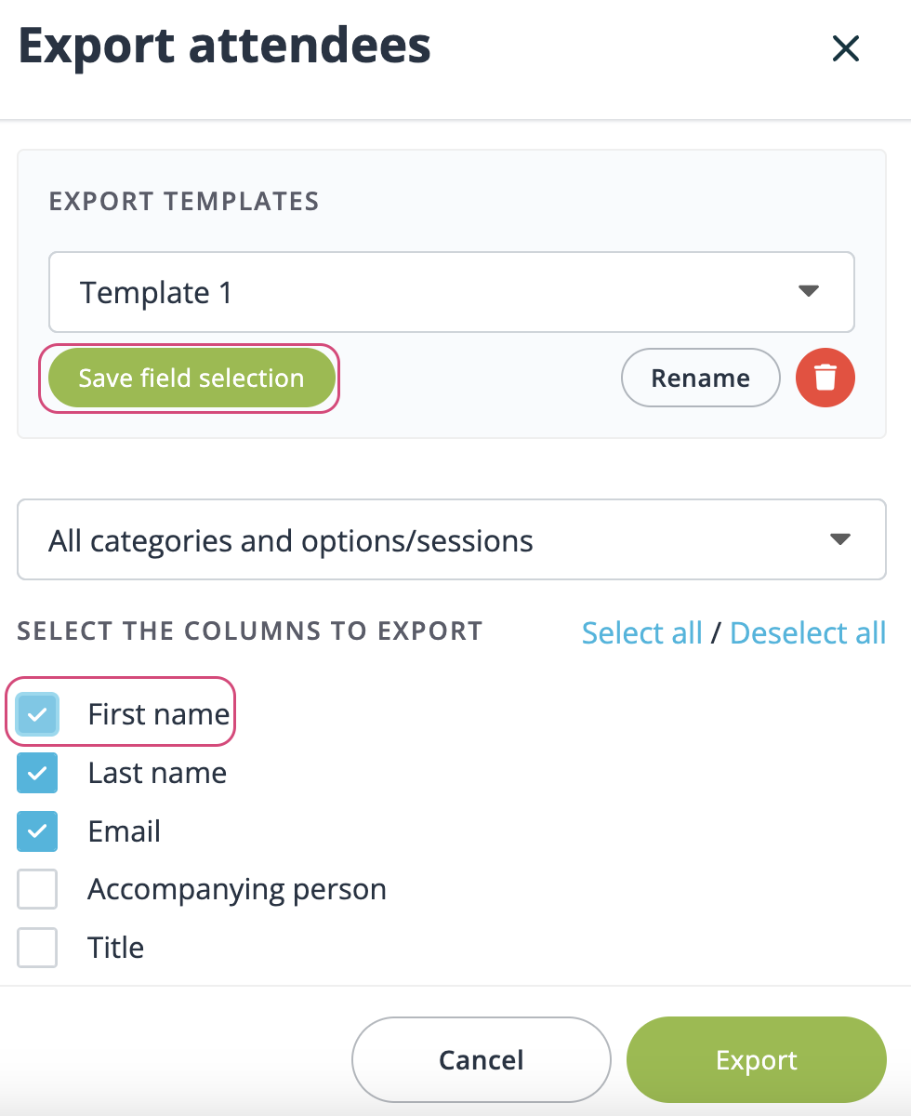Uncheck the Last name checkbox
The height and width of the screenshot is (1116, 911).
37,773
